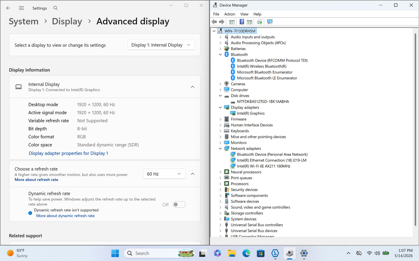
Task: Go to Display in Settings breadcrumb
Action: 67,21
